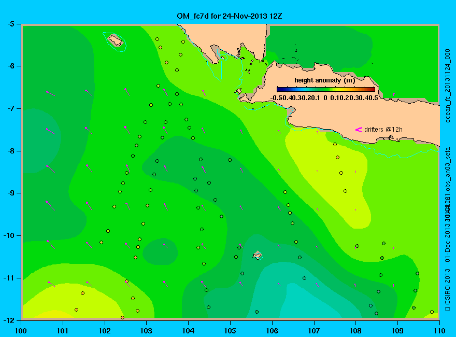Select the "drifters @12h" legend text

point(383,129)
